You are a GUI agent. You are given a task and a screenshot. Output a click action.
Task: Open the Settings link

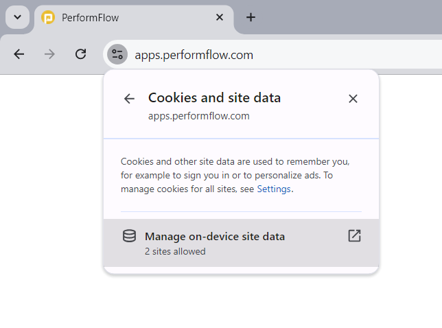[x=274, y=189]
